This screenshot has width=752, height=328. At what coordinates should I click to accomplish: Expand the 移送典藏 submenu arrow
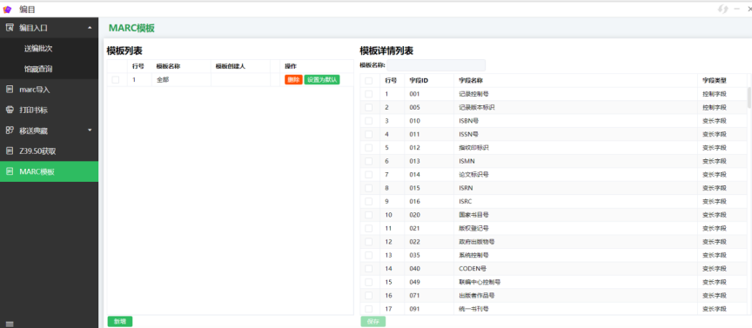point(90,130)
